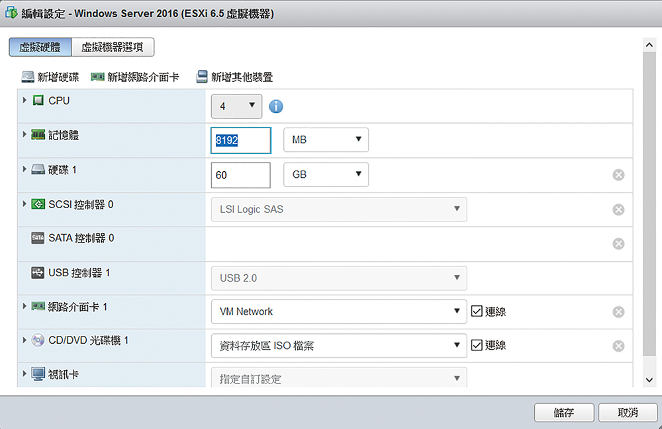Click the memory size field showing 8192
Image resolution: width=662 pixels, height=429 pixels.
[x=241, y=140]
